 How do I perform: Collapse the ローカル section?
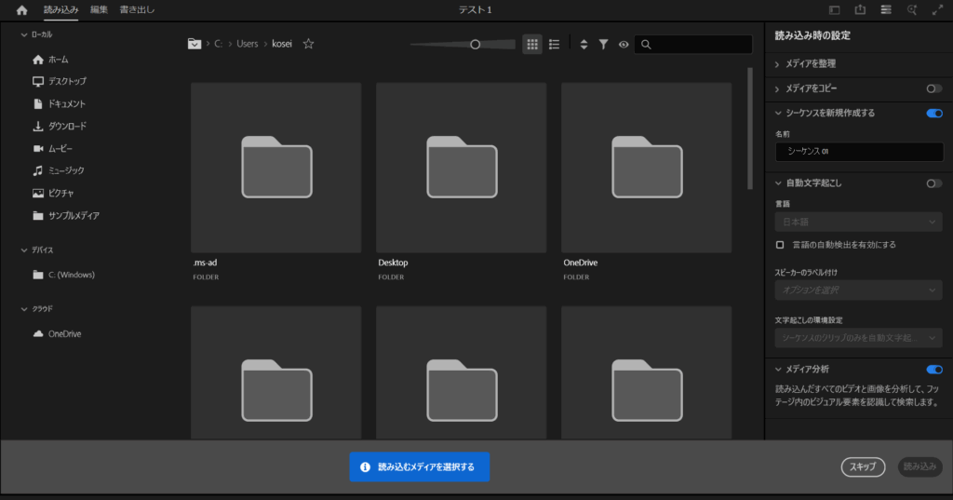point(24,34)
